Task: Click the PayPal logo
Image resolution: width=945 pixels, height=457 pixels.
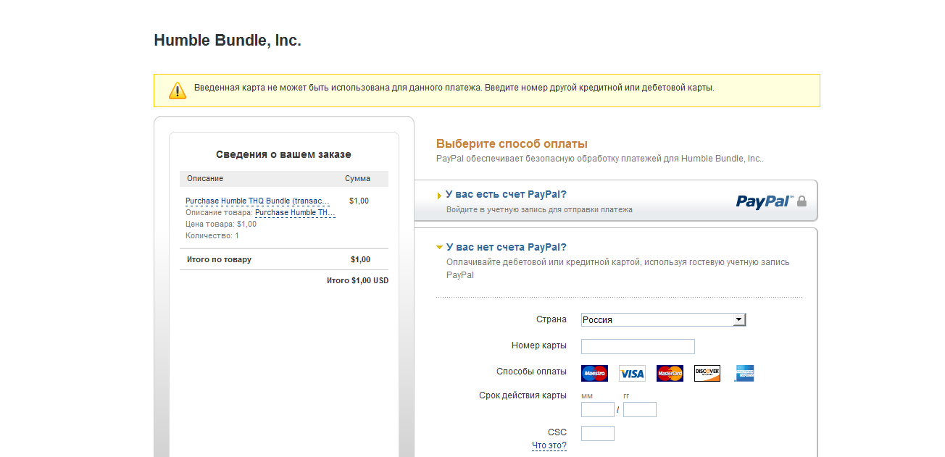Action: click(765, 201)
